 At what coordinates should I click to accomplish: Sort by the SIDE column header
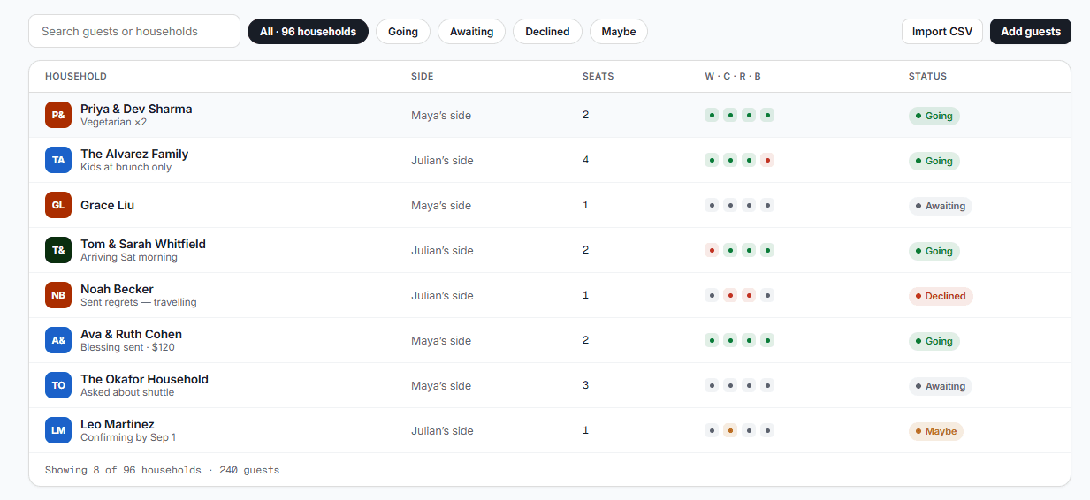[x=423, y=76]
